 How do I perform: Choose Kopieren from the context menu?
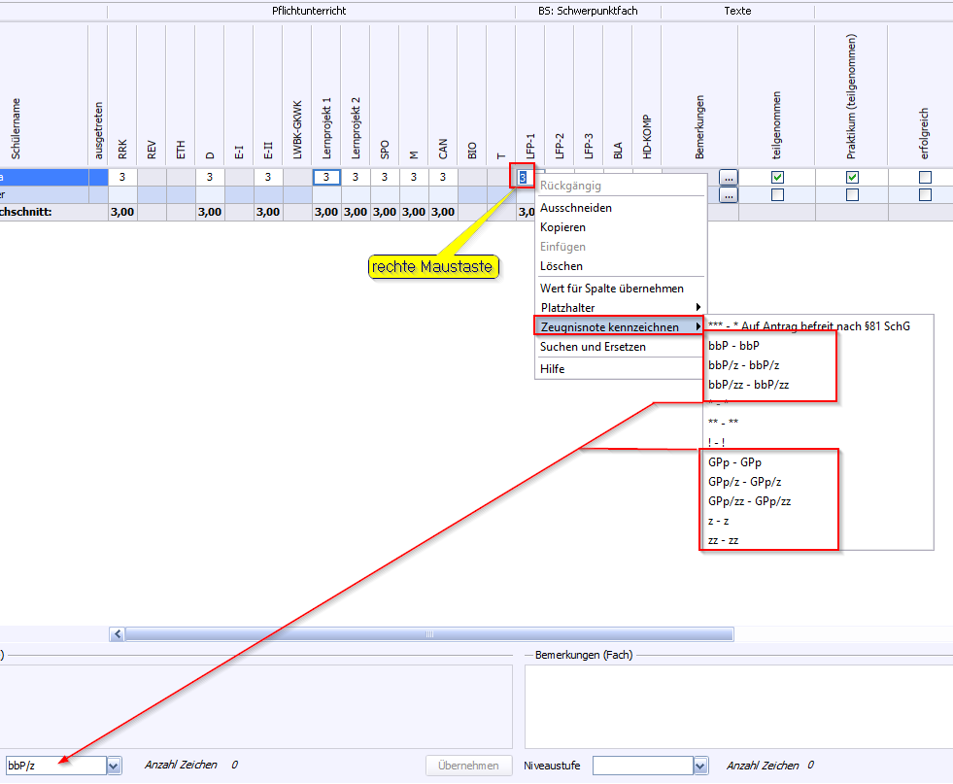[562, 227]
